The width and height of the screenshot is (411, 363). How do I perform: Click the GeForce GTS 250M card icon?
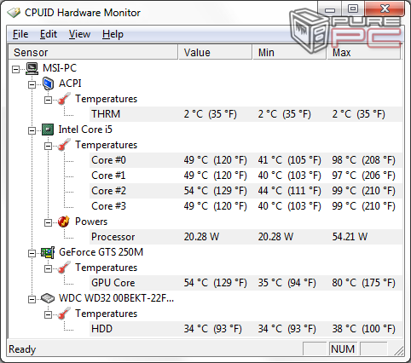pyautogui.click(x=48, y=252)
